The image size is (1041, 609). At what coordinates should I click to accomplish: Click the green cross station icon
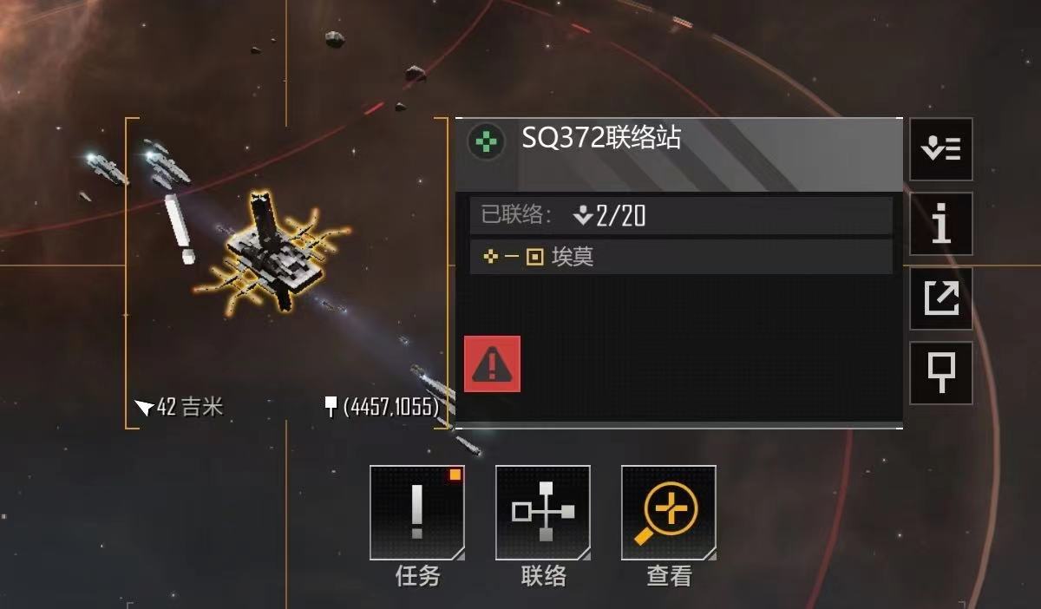[x=487, y=141]
